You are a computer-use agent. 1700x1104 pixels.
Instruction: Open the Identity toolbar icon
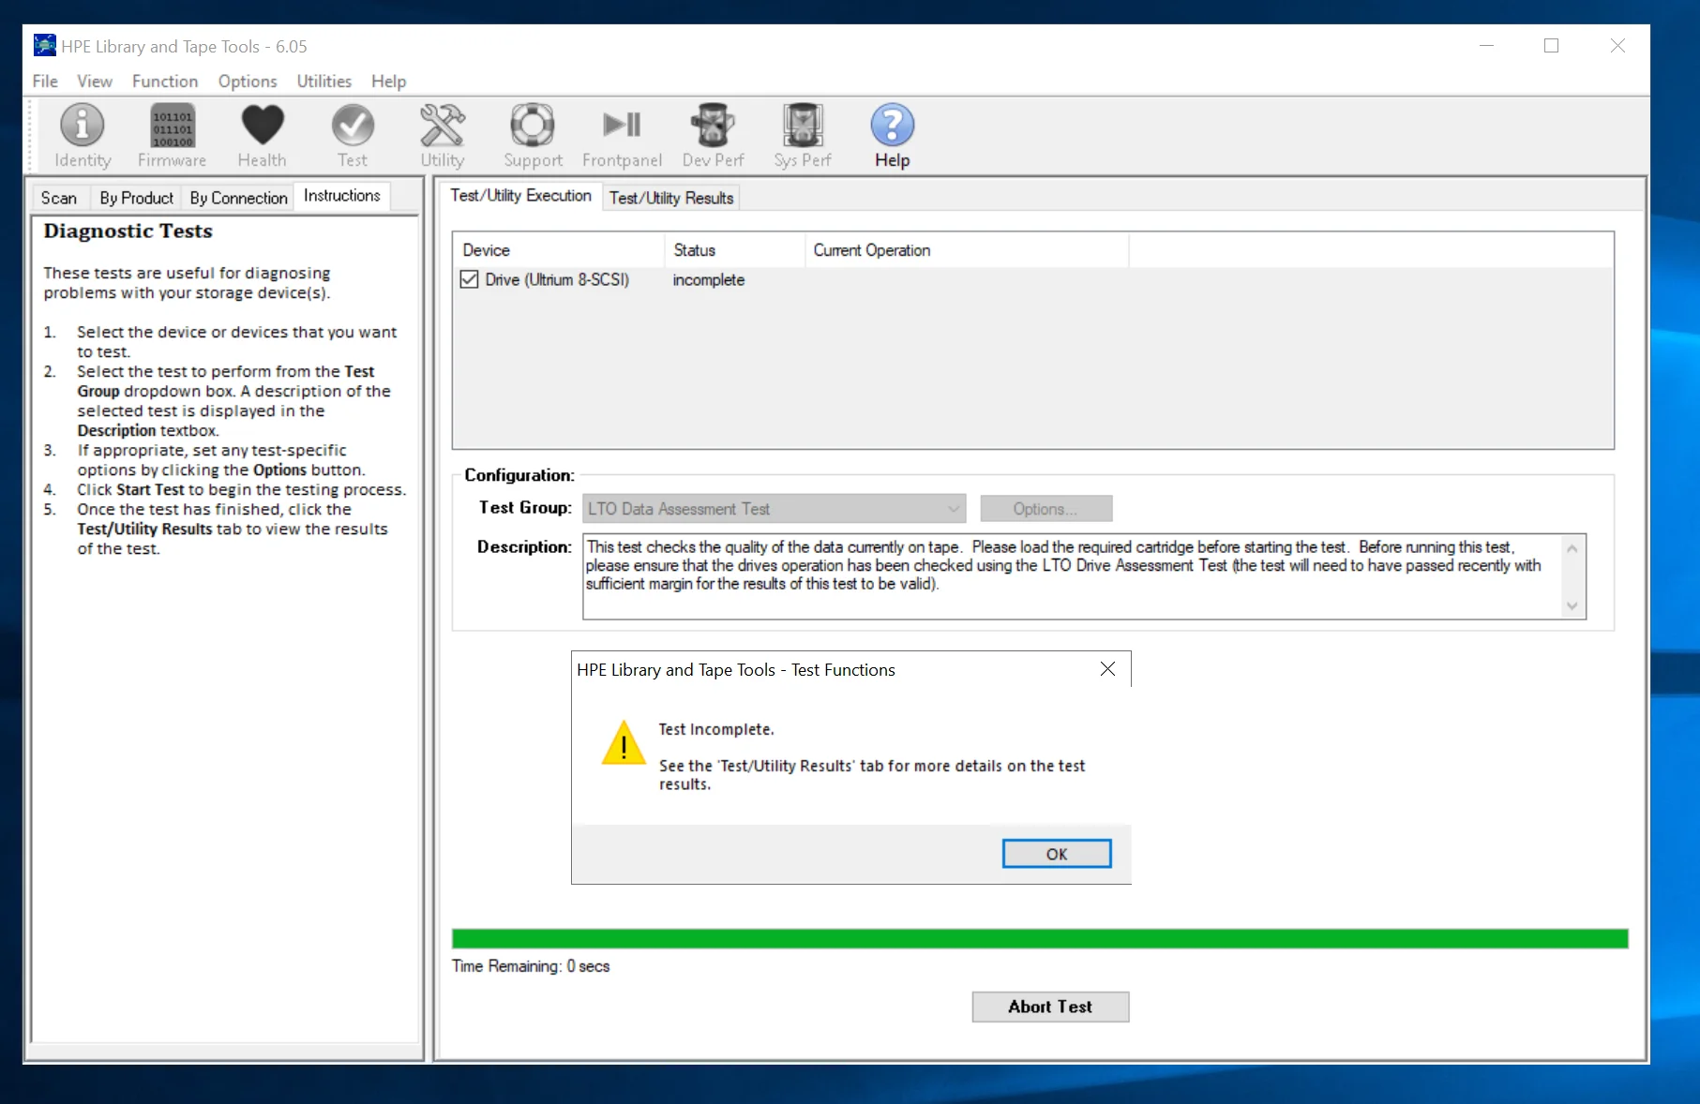83,136
